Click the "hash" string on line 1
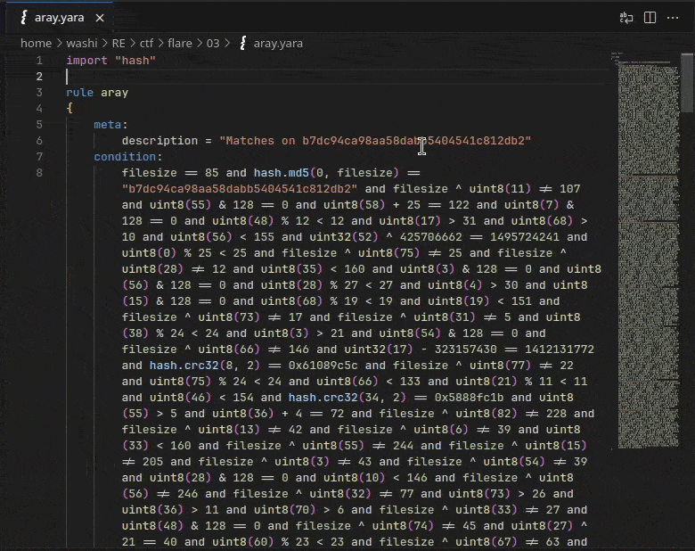The image size is (695, 551). click(x=135, y=61)
